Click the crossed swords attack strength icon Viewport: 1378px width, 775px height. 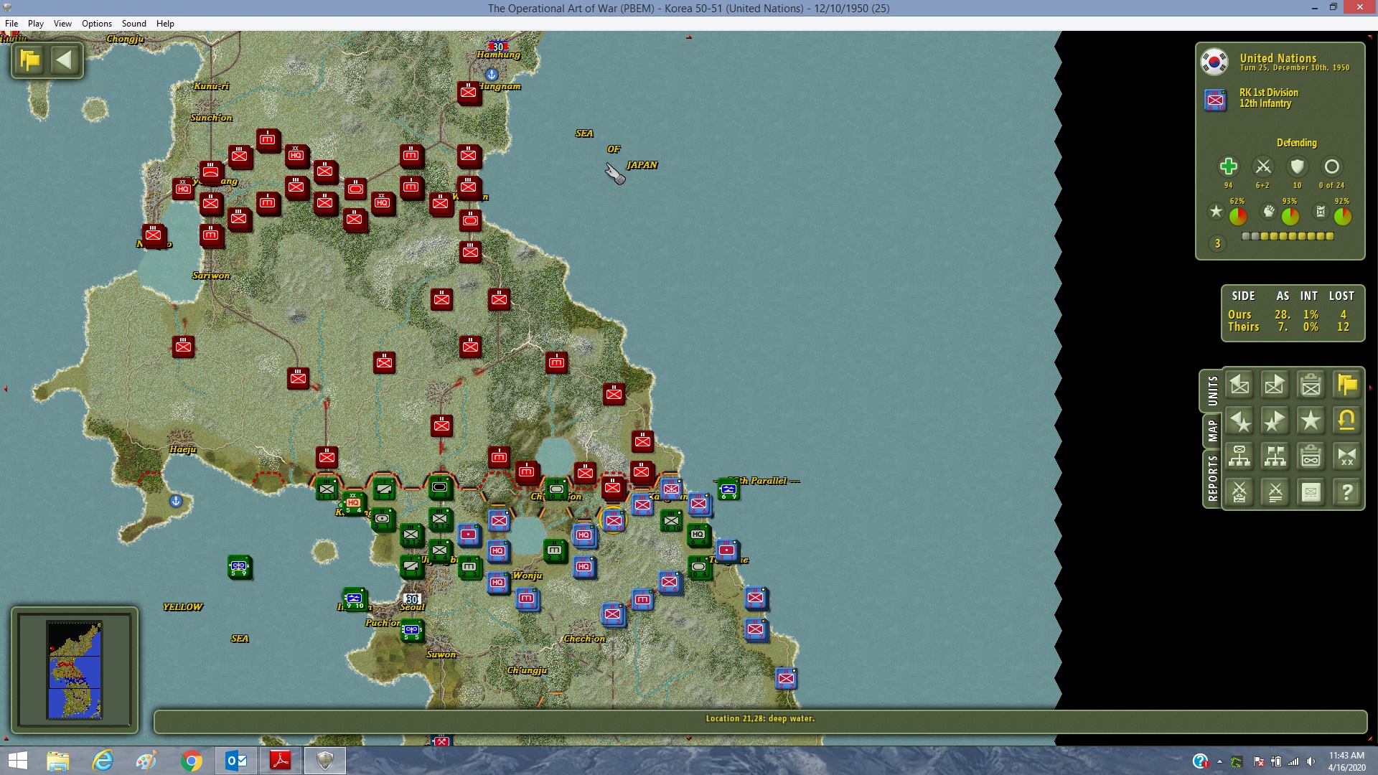pyautogui.click(x=1262, y=166)
